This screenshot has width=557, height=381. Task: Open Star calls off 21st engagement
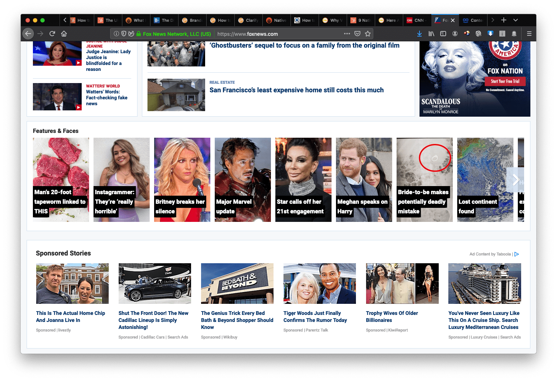point(303,180)
